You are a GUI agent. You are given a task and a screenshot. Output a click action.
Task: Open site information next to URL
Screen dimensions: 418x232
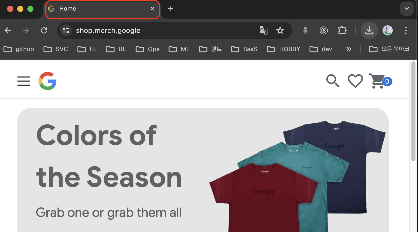click(66, 30)
